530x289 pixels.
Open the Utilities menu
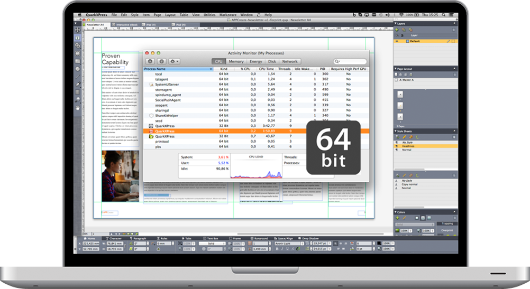[209, 15]
